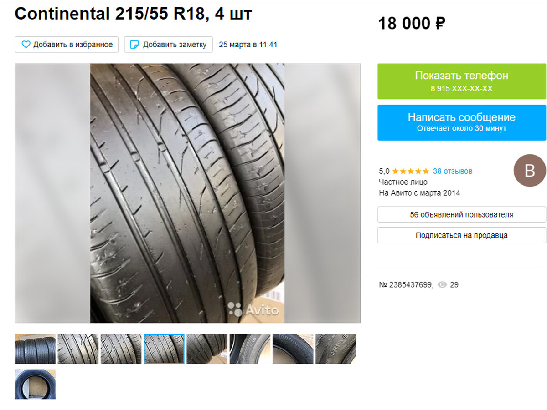The image size is (547, 410).
Task: Open the 38 отзывов reviews link
Action: 453,171
